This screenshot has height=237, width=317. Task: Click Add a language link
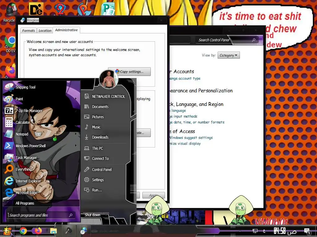[x=177, y=110]
